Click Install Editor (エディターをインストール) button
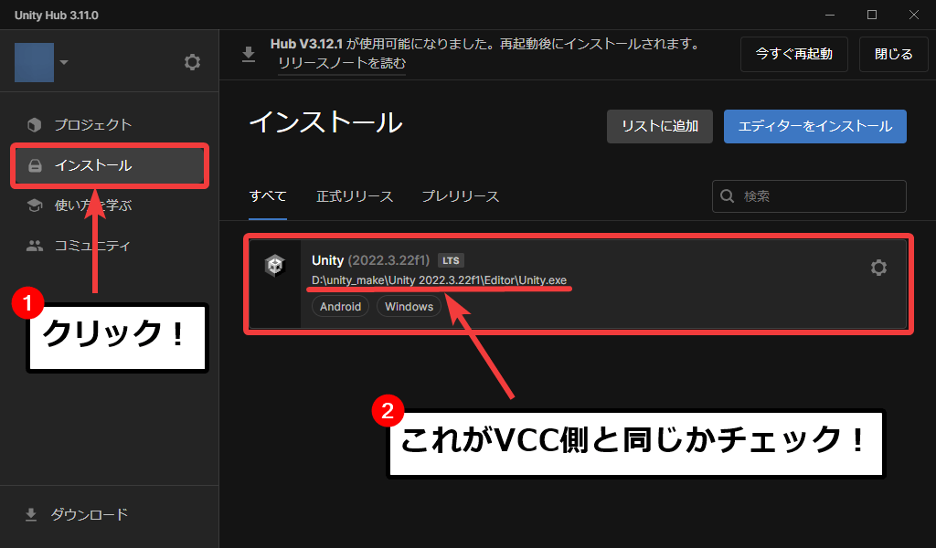Viewport: 936px width, 548px height. (814, 126)
